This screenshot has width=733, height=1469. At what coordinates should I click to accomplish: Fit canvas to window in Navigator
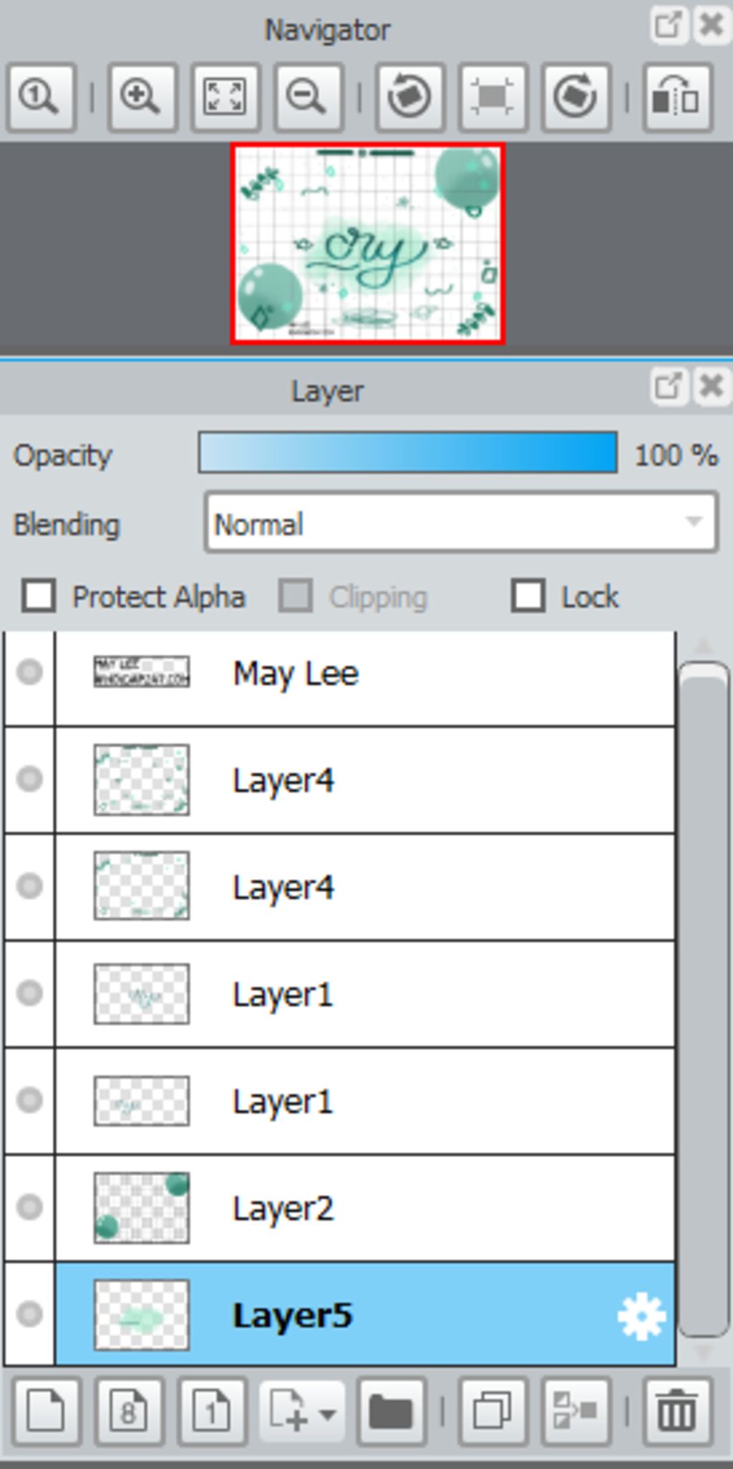click(x=225, y=97)
